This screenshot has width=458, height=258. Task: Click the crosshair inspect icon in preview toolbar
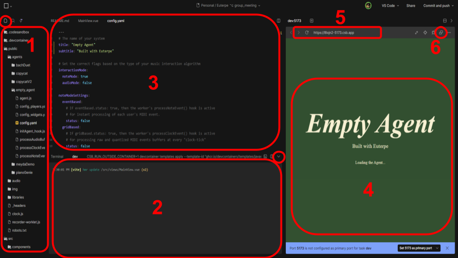pos(425,32)
